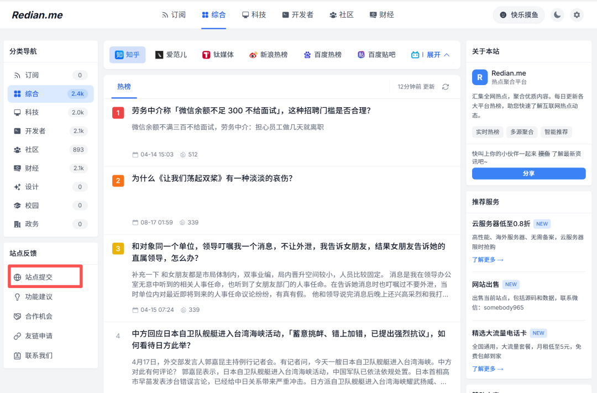Click the rank 1 red badge

point(118,113)
